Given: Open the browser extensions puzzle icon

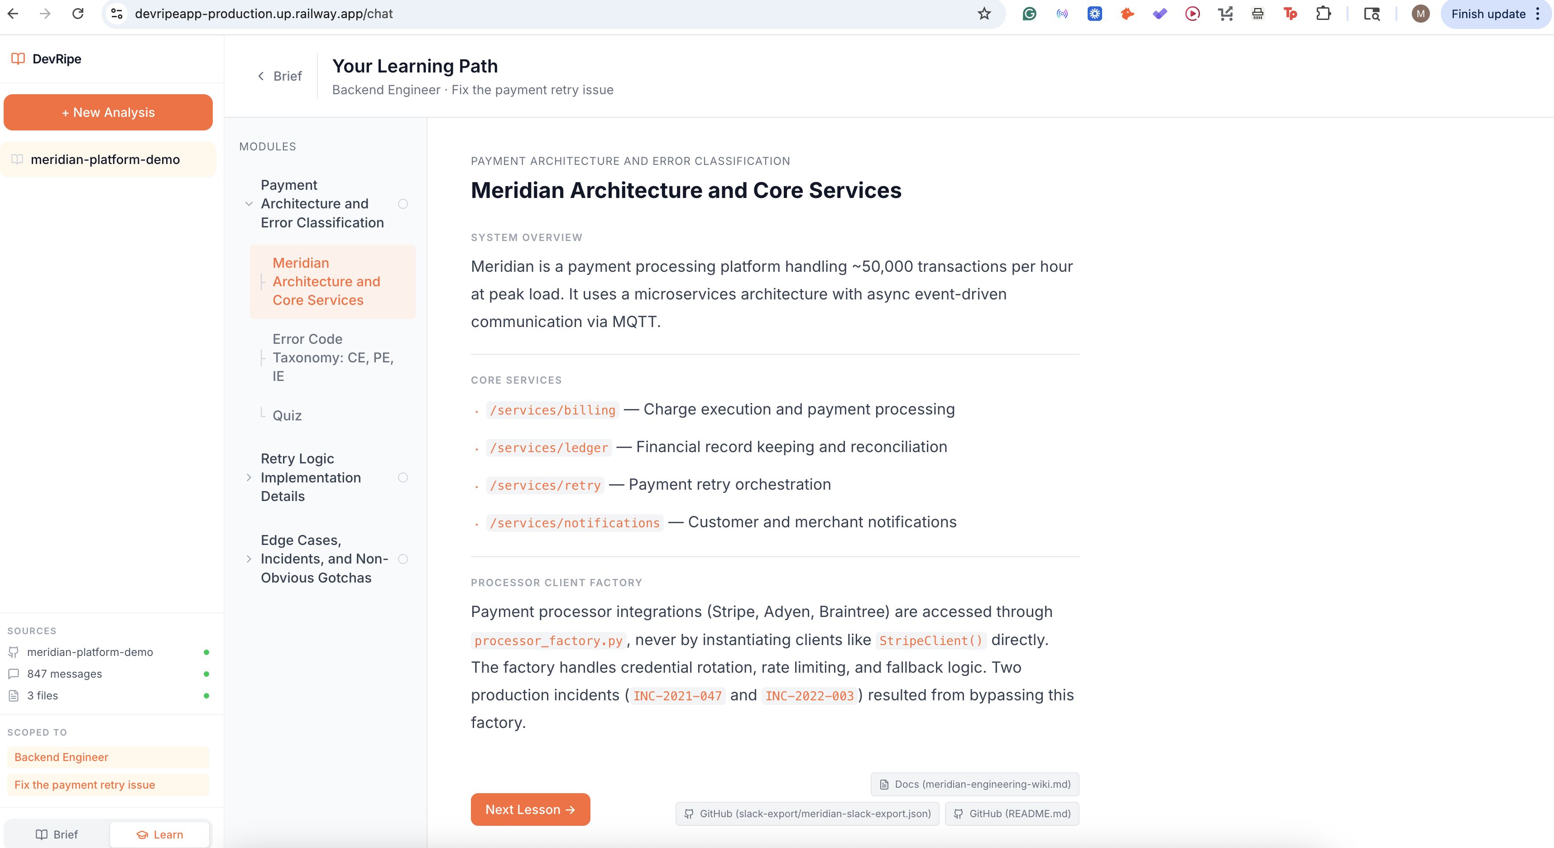Looking at the screenshot, I should pos(1323,14).
